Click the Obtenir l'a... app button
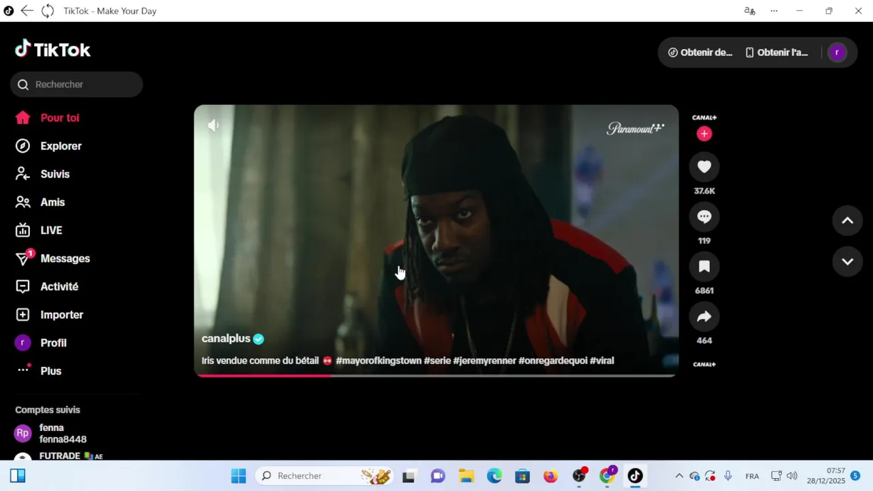873x491 pixels. [777, 53]
